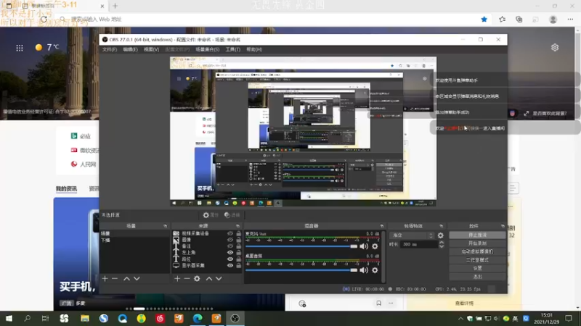The width and height of the screenshot is (581, 326).
Task: Move scene down in Scenes panel
Action: [137, 279]
